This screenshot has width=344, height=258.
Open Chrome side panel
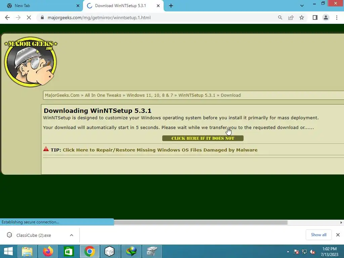[315, 17]
